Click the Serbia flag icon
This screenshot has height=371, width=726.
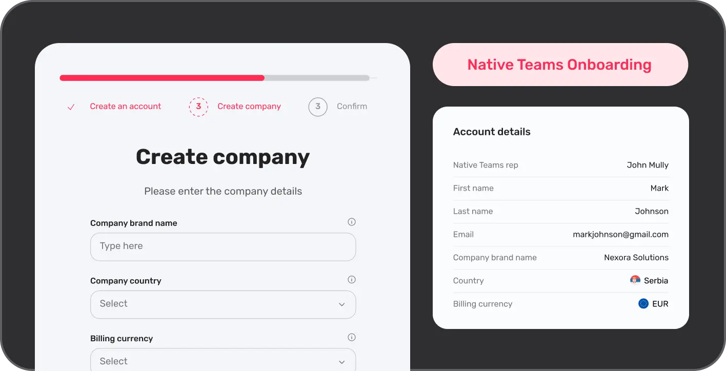tap(635, 280)
